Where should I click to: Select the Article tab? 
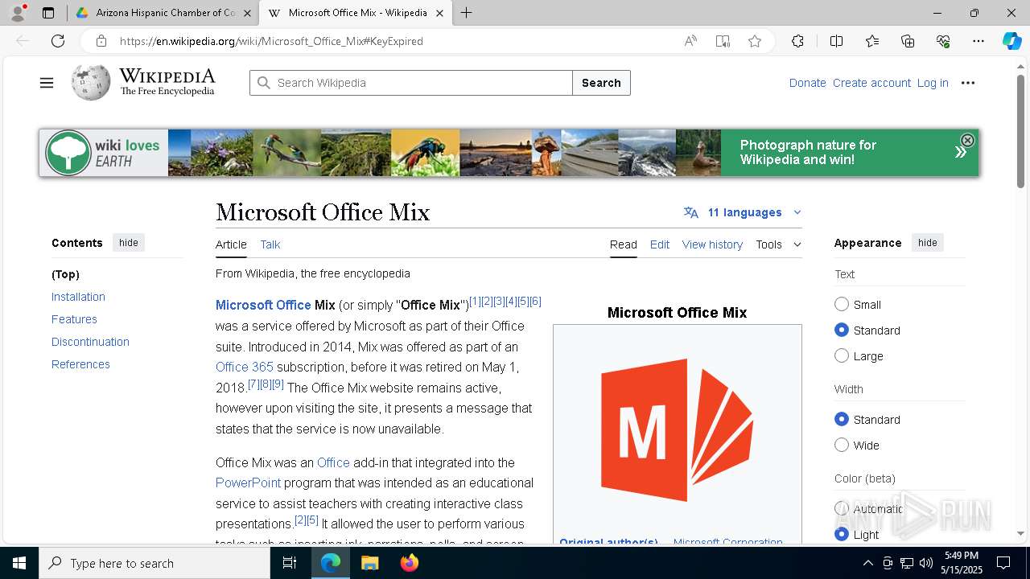click(231, 244)
